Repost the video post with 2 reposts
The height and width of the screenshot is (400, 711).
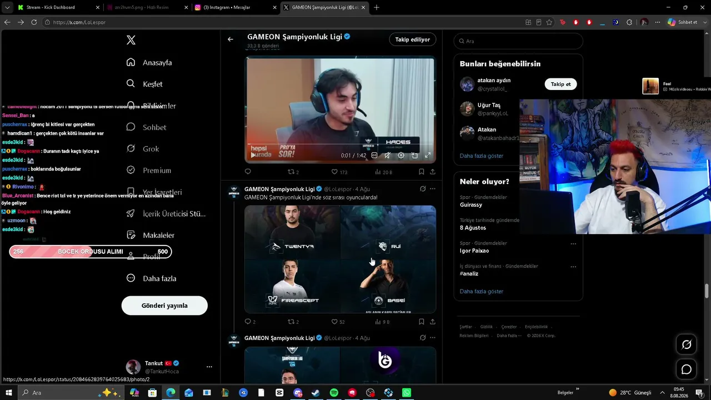click(293, 172)
